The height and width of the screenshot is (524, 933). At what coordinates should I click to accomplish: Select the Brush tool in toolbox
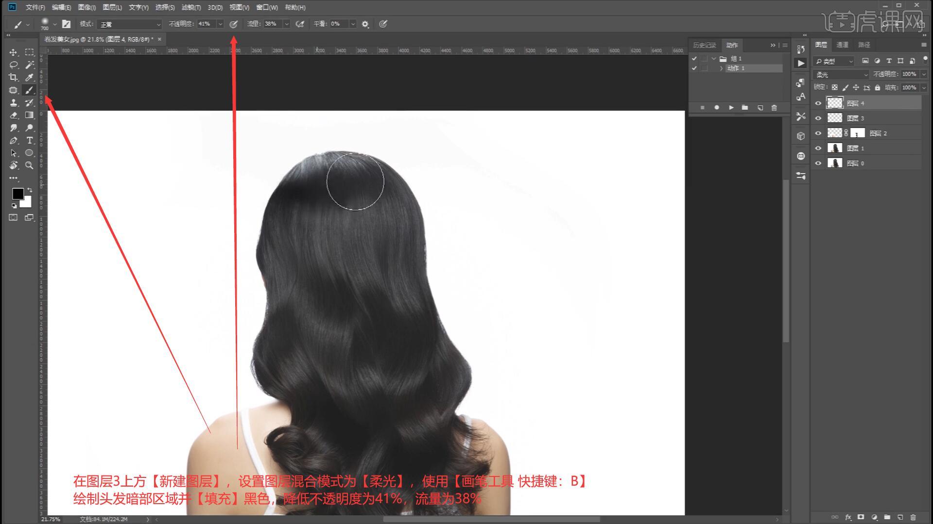[29, 90]
